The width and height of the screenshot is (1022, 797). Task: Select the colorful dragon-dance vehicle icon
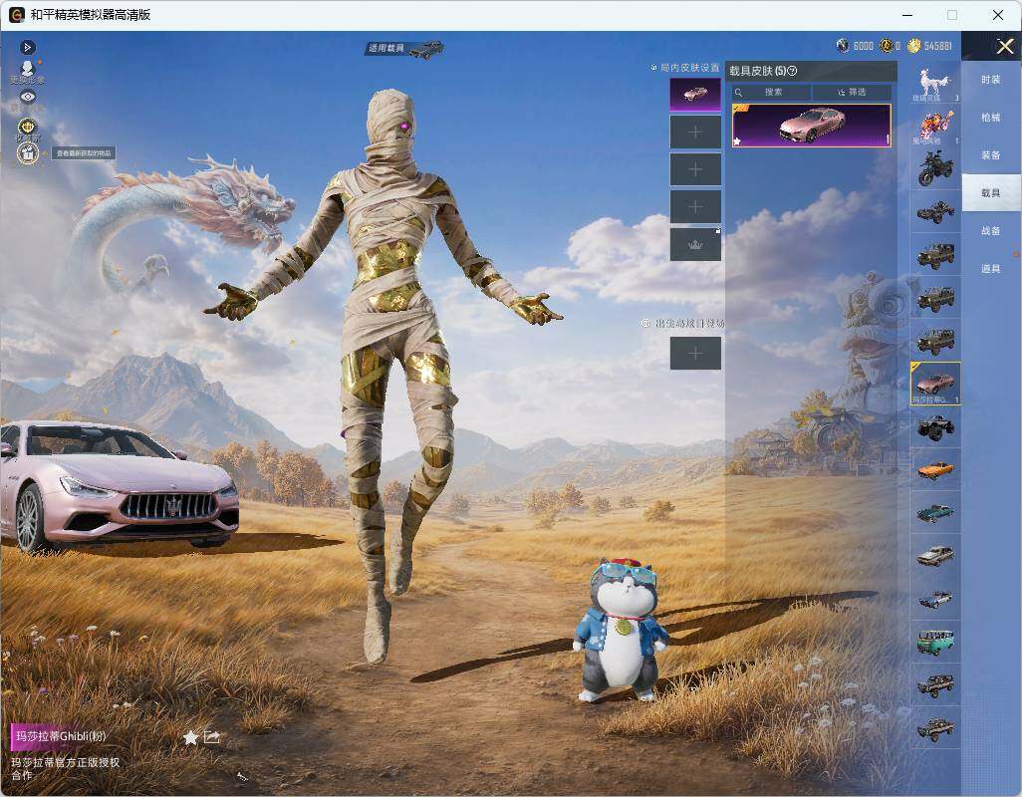[x=935, y=126]
